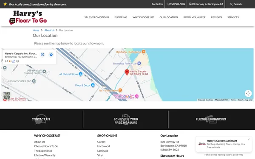Viewport: 255px width, 159px height.
Task: Select the UPBasketball Training Facility marker
Action: pos(44,71)
